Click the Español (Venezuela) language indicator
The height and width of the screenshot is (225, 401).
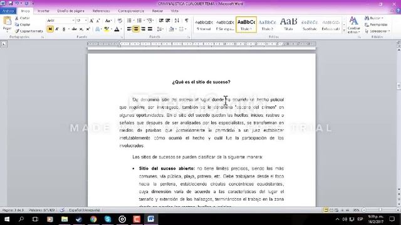85,210
